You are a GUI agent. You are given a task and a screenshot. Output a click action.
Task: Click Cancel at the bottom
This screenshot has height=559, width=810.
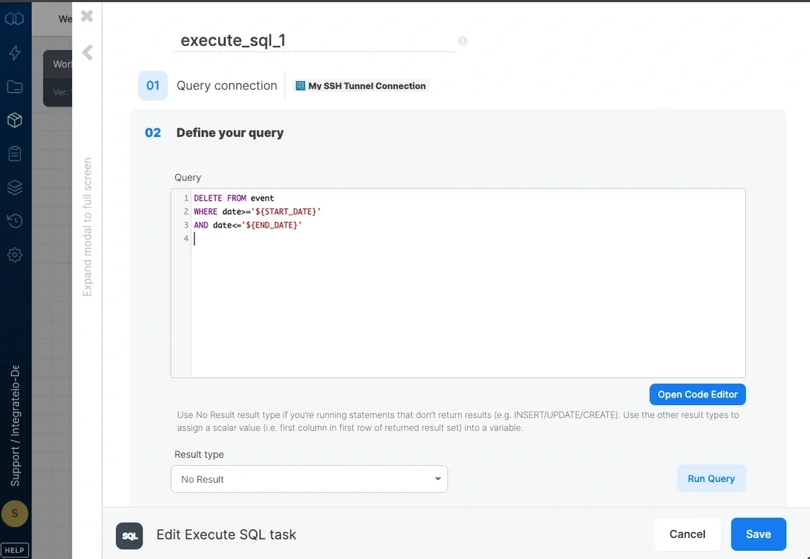coord(687,534)
